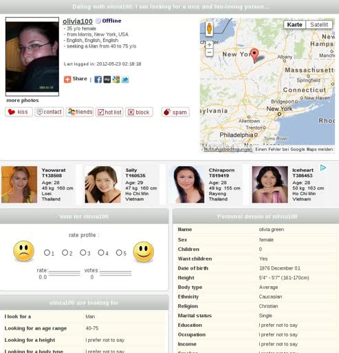Open the orange Share plus icon
The width and height of the screenshot is (339, 353).
(67, 79)
